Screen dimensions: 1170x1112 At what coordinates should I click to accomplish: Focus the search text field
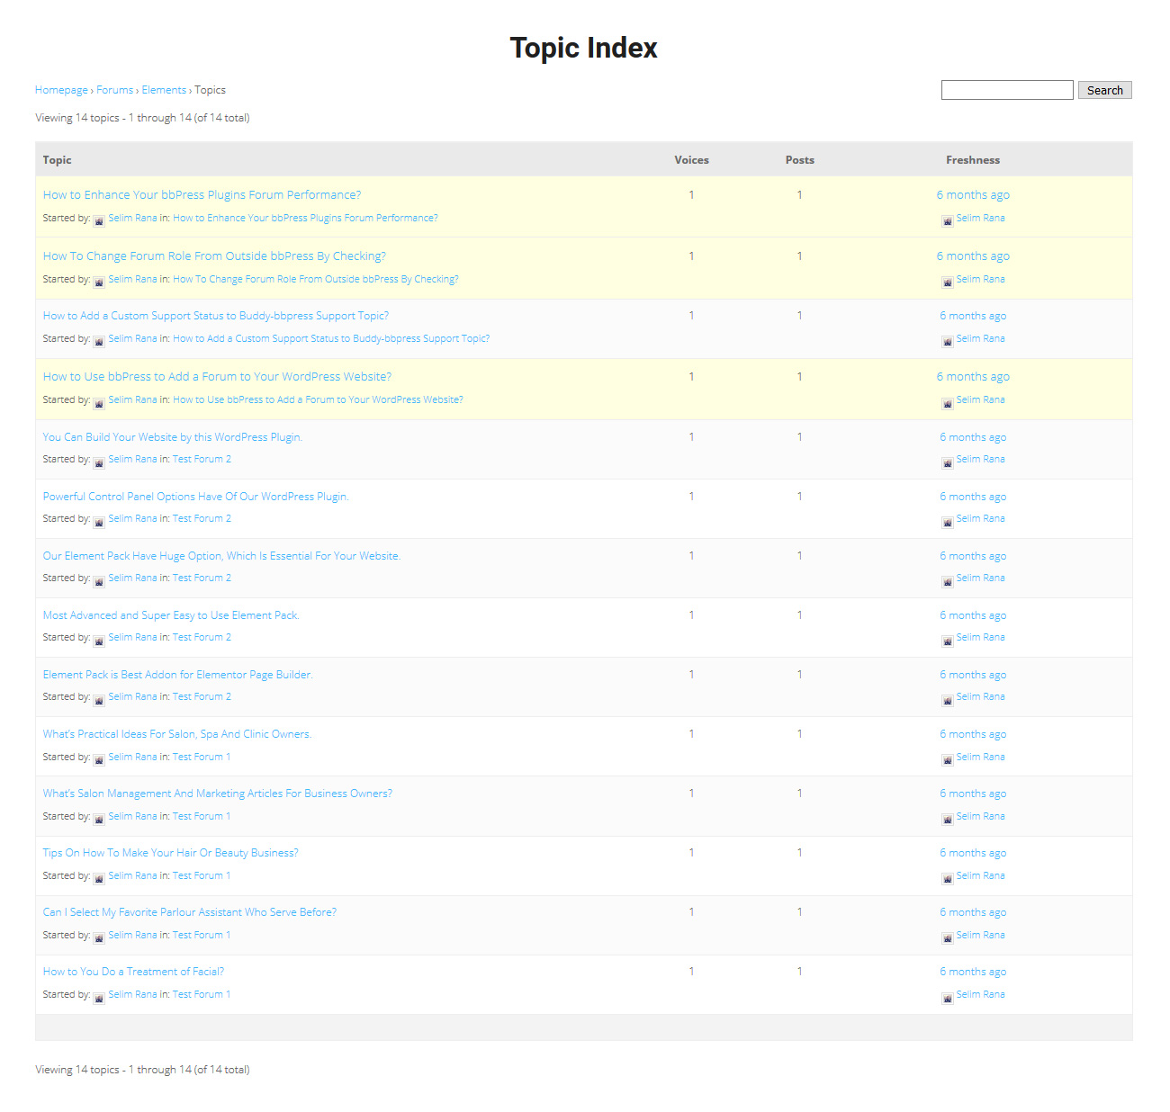[1006, 90]
